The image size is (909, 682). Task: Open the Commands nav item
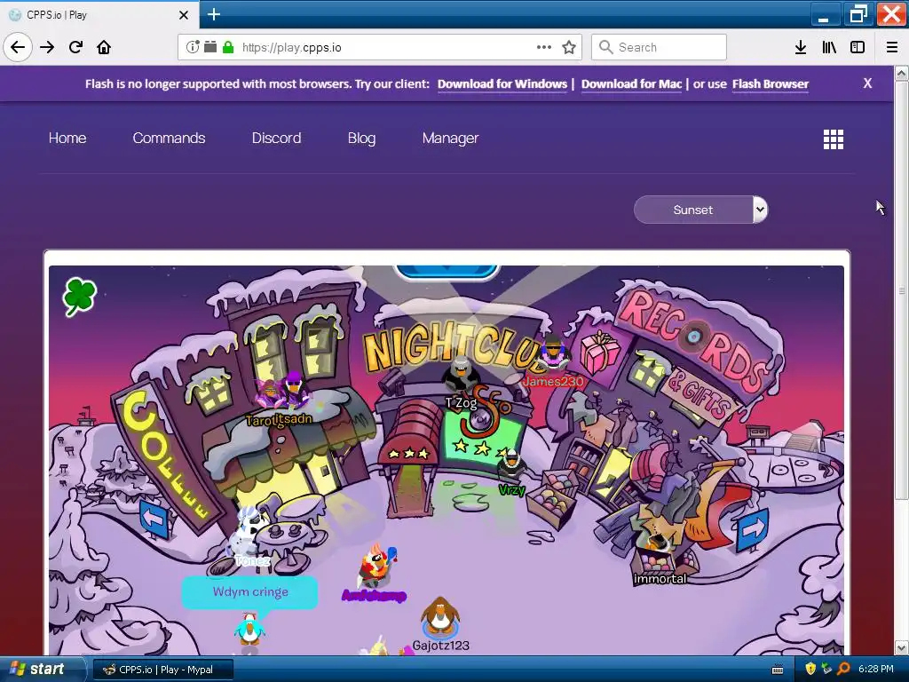[169, 138]
